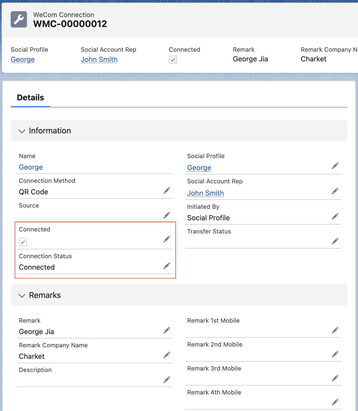Toggle Connected checkbox in Information section
The image size is (358, 411).
[23, 242]
